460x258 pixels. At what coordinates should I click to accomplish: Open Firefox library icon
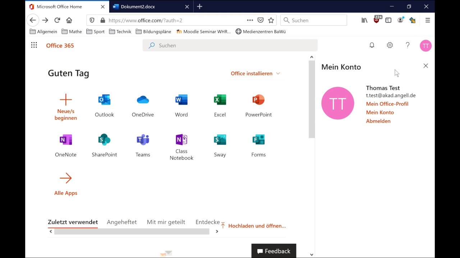[364, 20]
